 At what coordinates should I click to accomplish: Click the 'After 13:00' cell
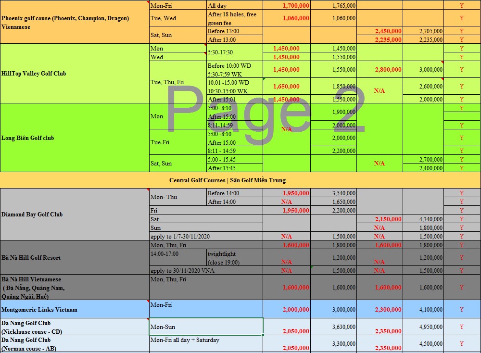tap(235, 39)
